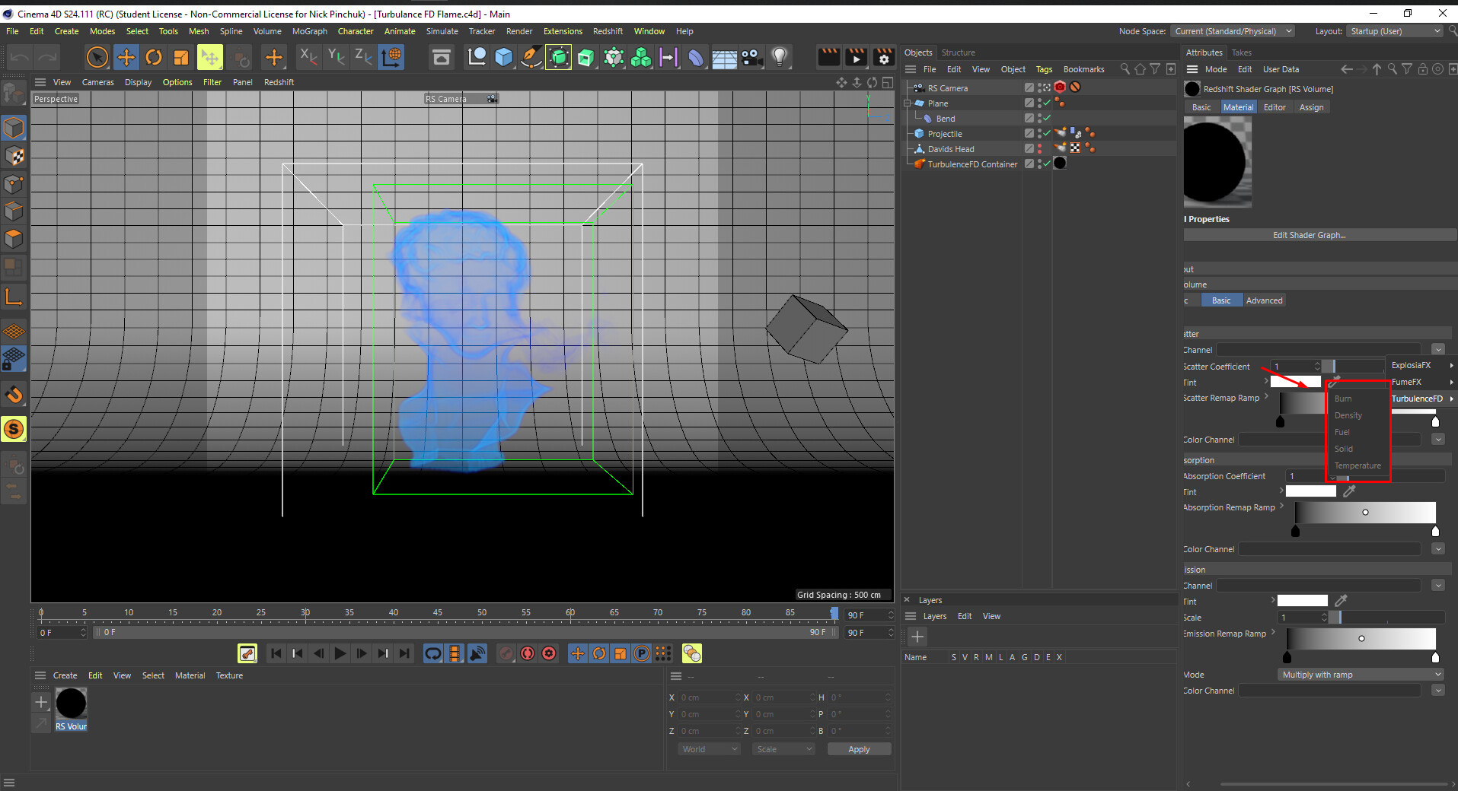Click Render View clapperboard icon
This screenshot has height=791, width=1458.
click(x=828, y=57)
